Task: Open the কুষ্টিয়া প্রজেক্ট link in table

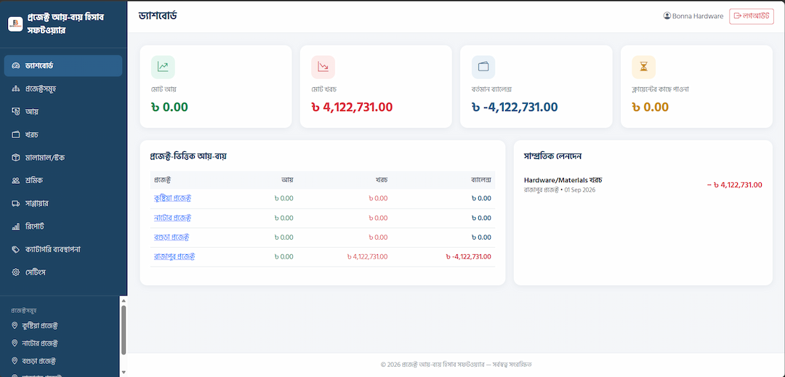Action: coord(172,198)
